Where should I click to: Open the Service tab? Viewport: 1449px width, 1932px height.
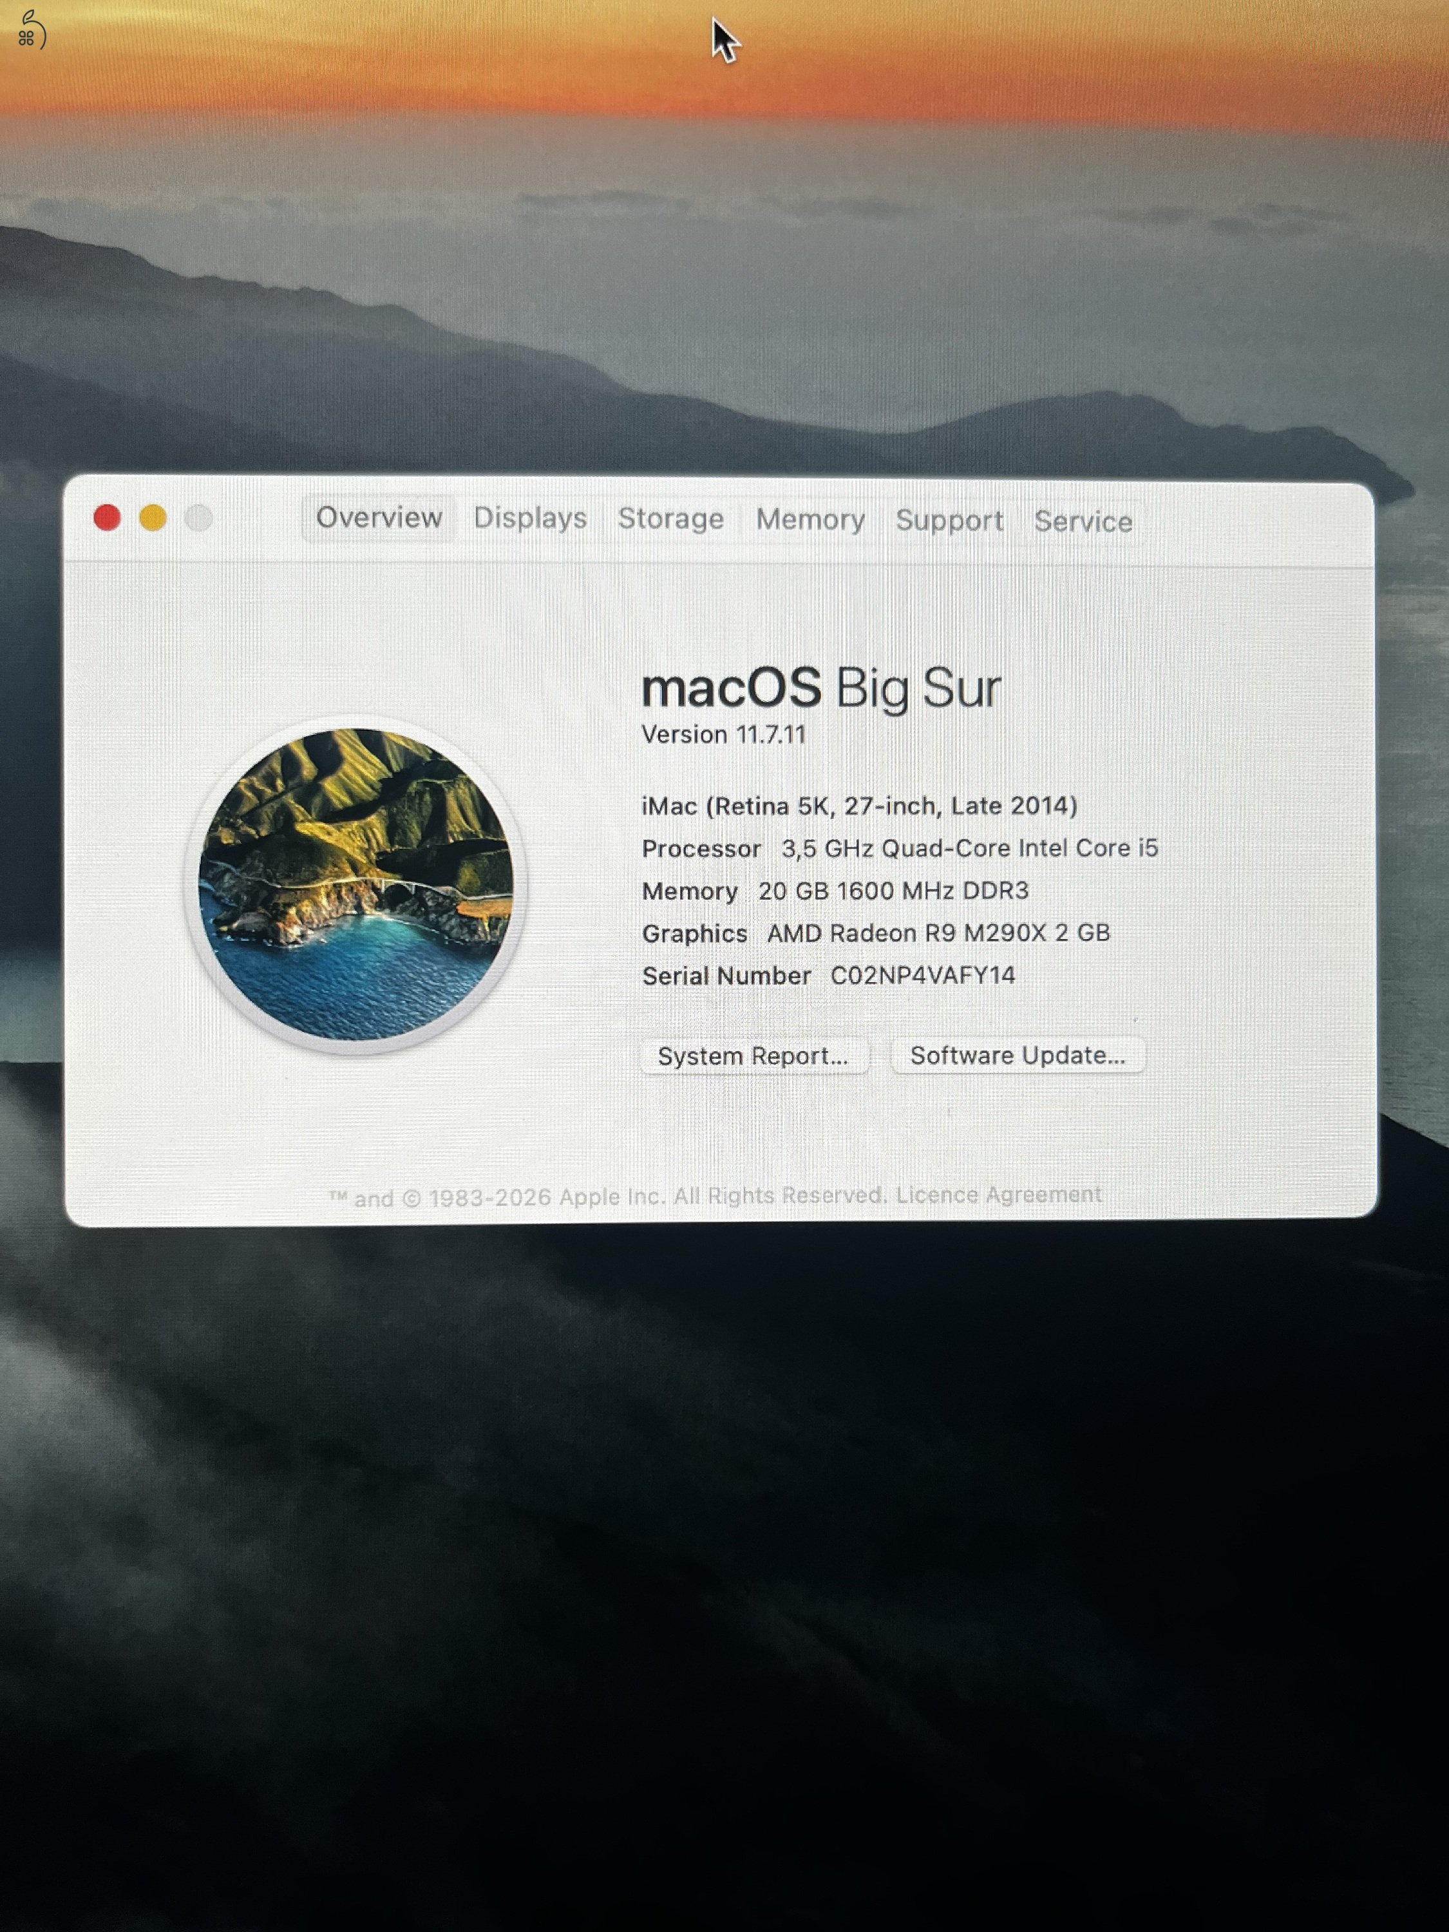pyautogui.click(x=1083, y=522)
